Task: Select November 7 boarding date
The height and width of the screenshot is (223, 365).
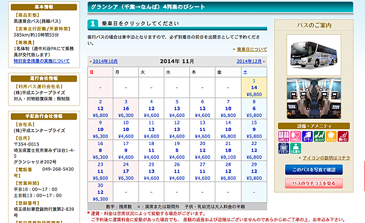Action: click(x=228, y=108)
